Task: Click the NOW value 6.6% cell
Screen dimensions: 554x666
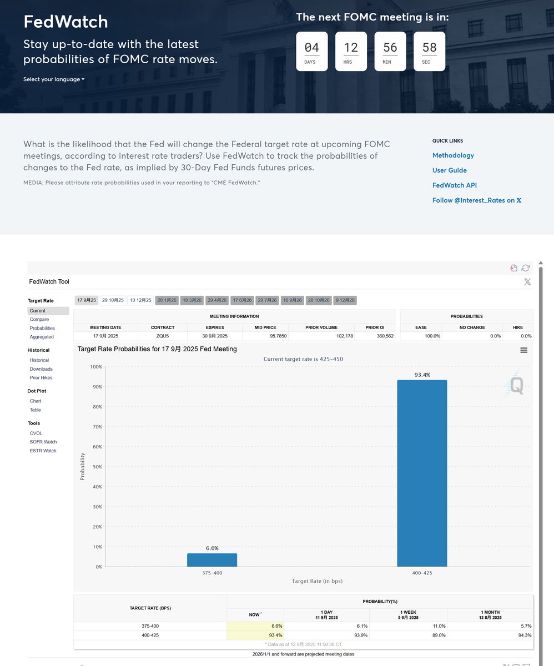Action: (x=255, y=626)
